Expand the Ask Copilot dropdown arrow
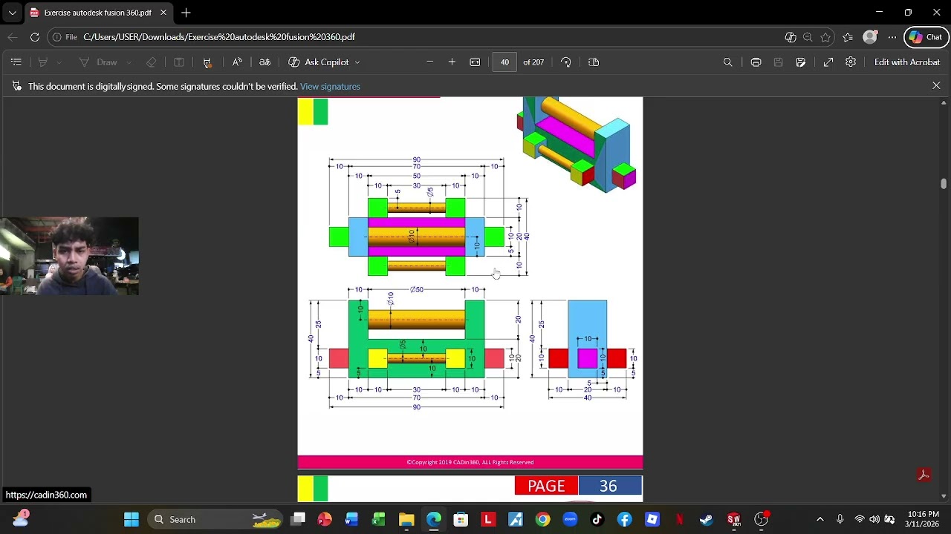This screenshot has height=534, width=951. tap(357, 62)
